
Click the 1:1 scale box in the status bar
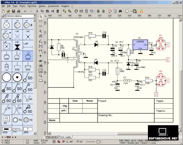(27, 142)
